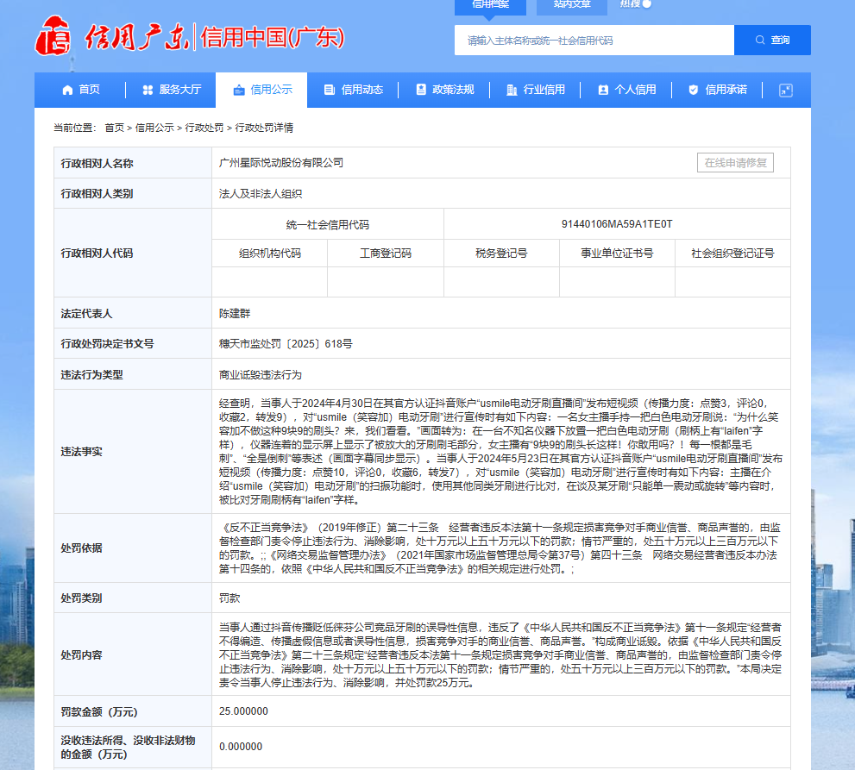Click the 组织机构代码 column header
855x770 pixels.
[x=270, y=254]
